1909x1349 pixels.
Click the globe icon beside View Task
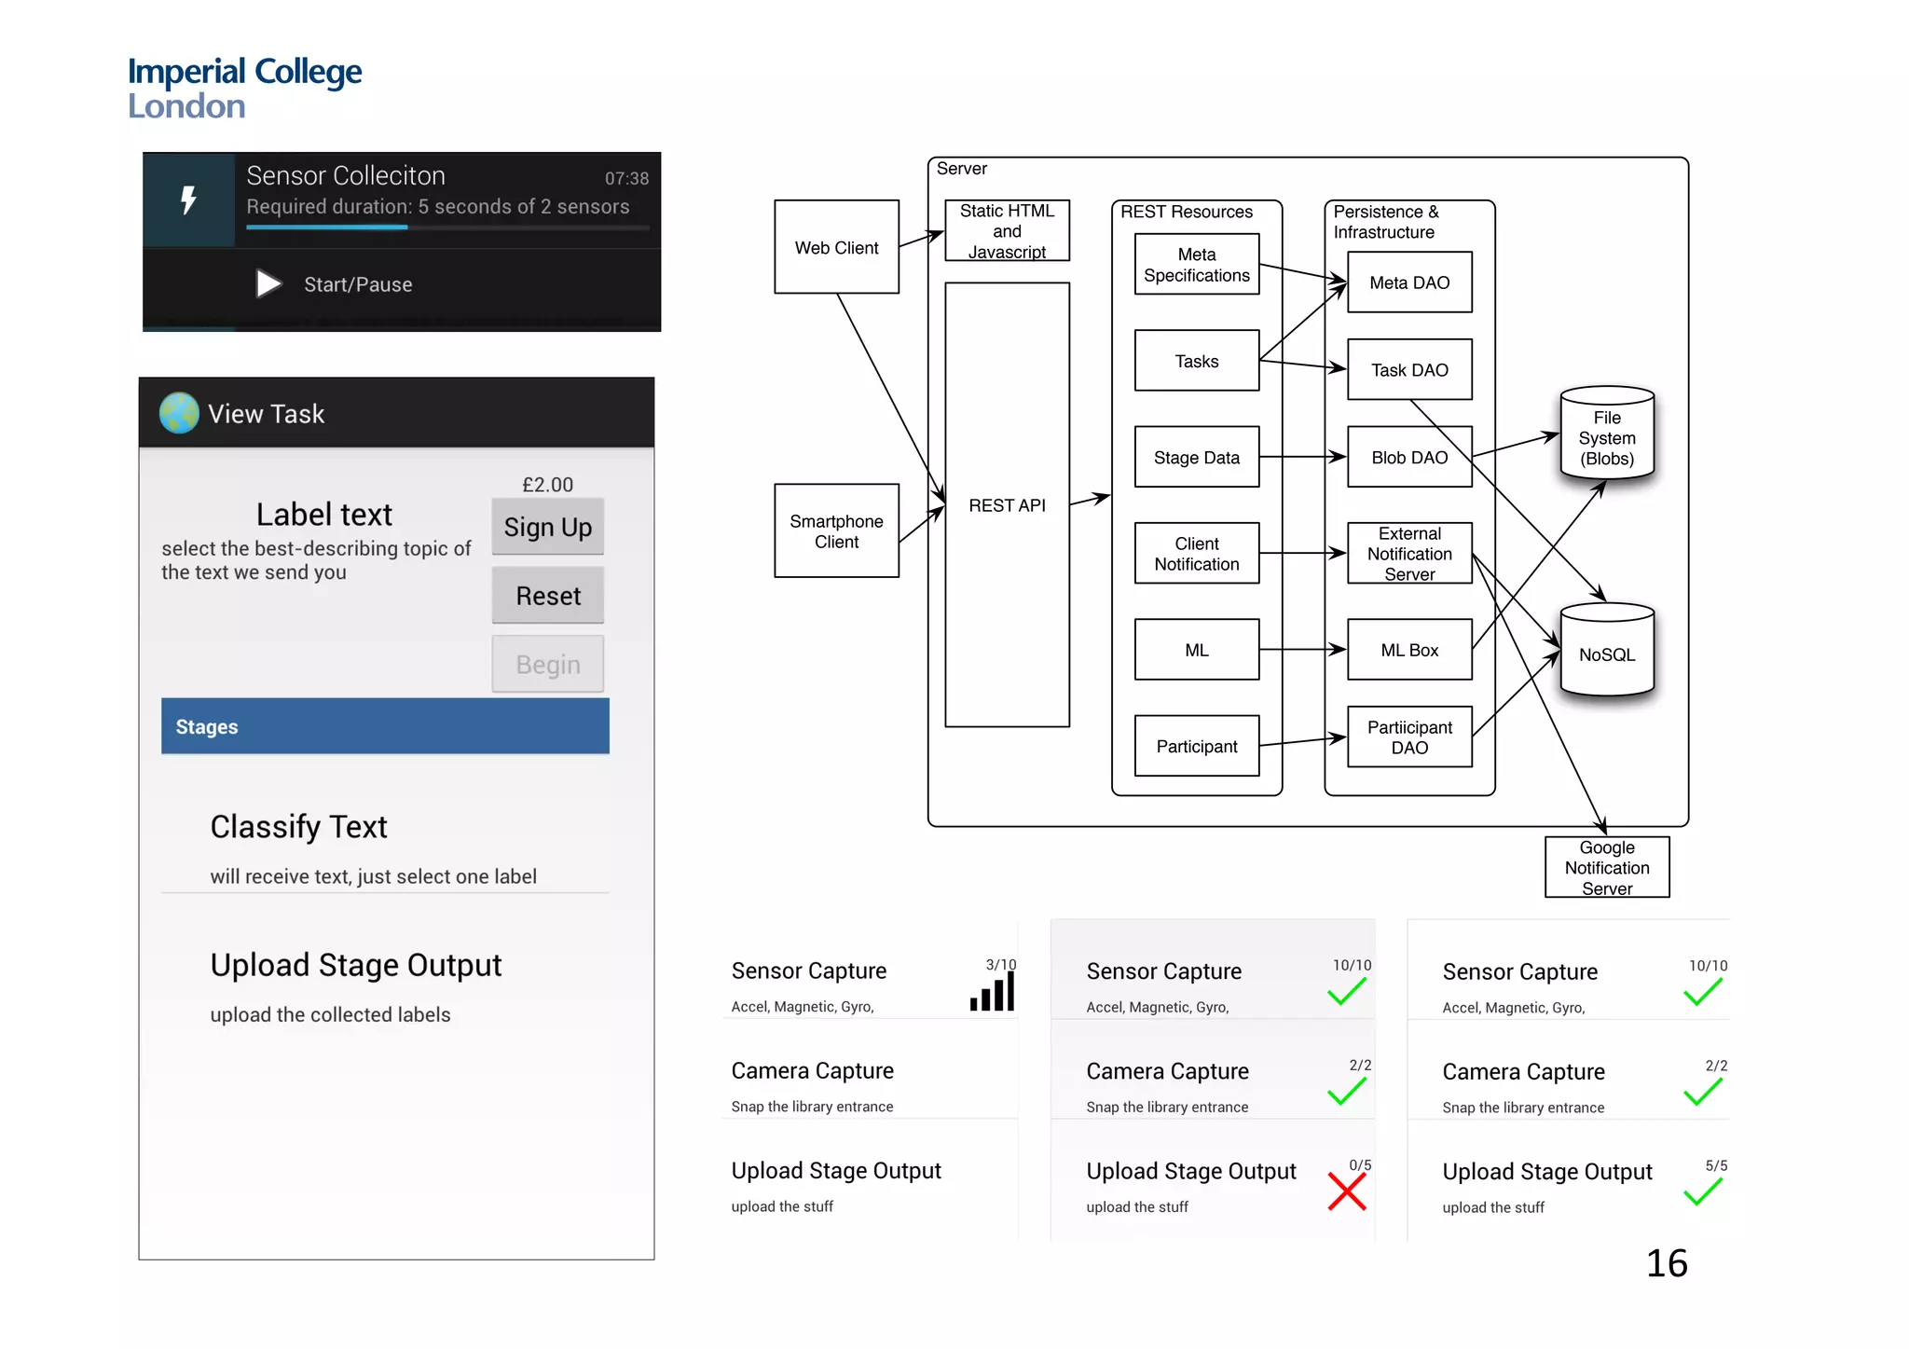point(179,413)
